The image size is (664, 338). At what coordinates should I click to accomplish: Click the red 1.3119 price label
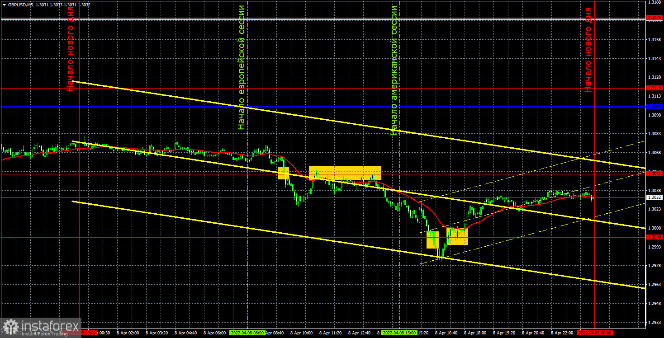pos(655,88)
